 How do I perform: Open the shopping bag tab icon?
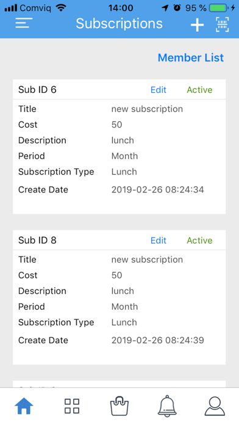120,405
